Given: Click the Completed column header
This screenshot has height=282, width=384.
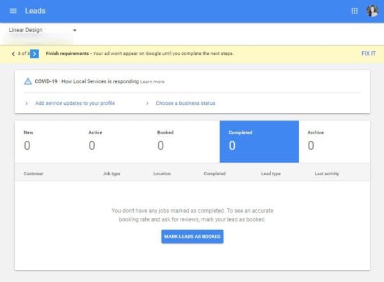Looking at the screenshot, I should [214, 173].
